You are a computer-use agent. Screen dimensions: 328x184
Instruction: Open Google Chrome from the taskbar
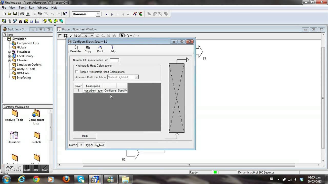point(36,179)
